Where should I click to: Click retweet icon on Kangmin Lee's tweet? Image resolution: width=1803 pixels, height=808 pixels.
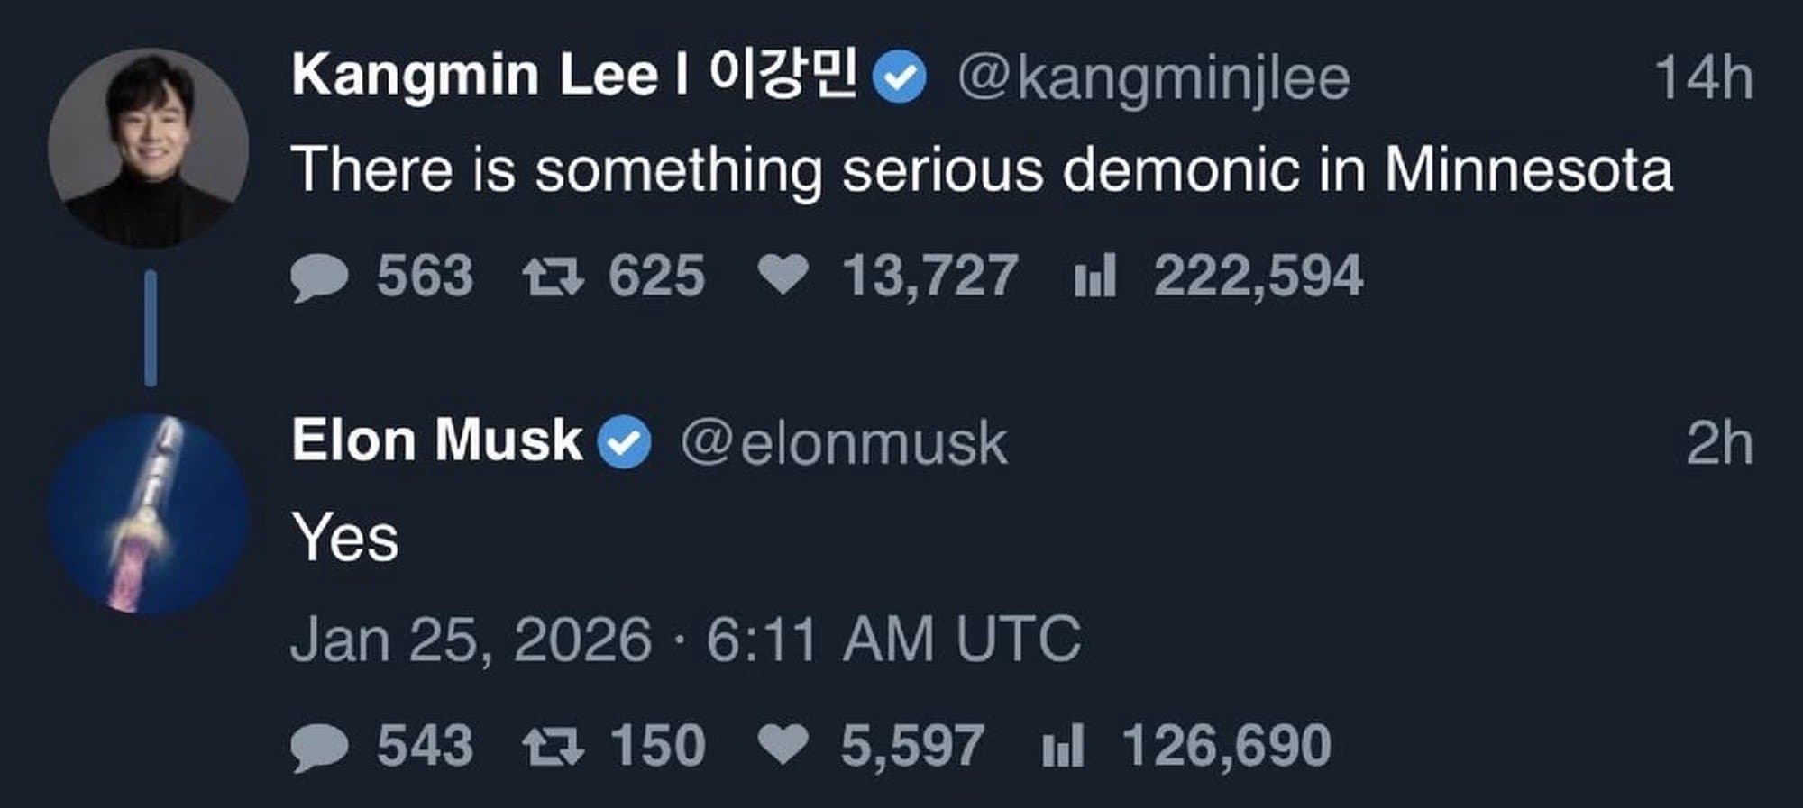coord(553,277)
